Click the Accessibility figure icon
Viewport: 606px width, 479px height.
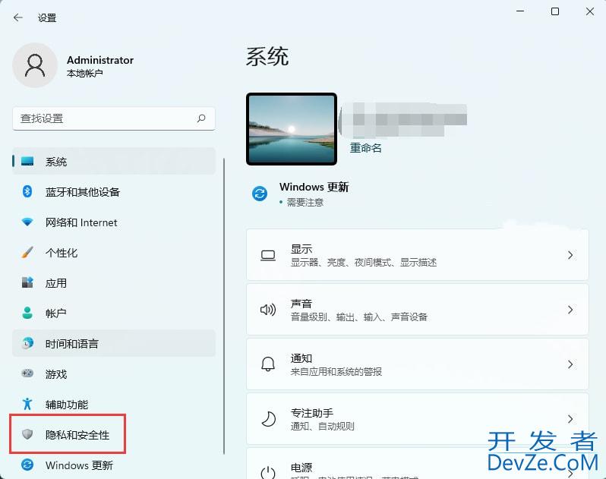pyautogui.click(x=27, y=404)
